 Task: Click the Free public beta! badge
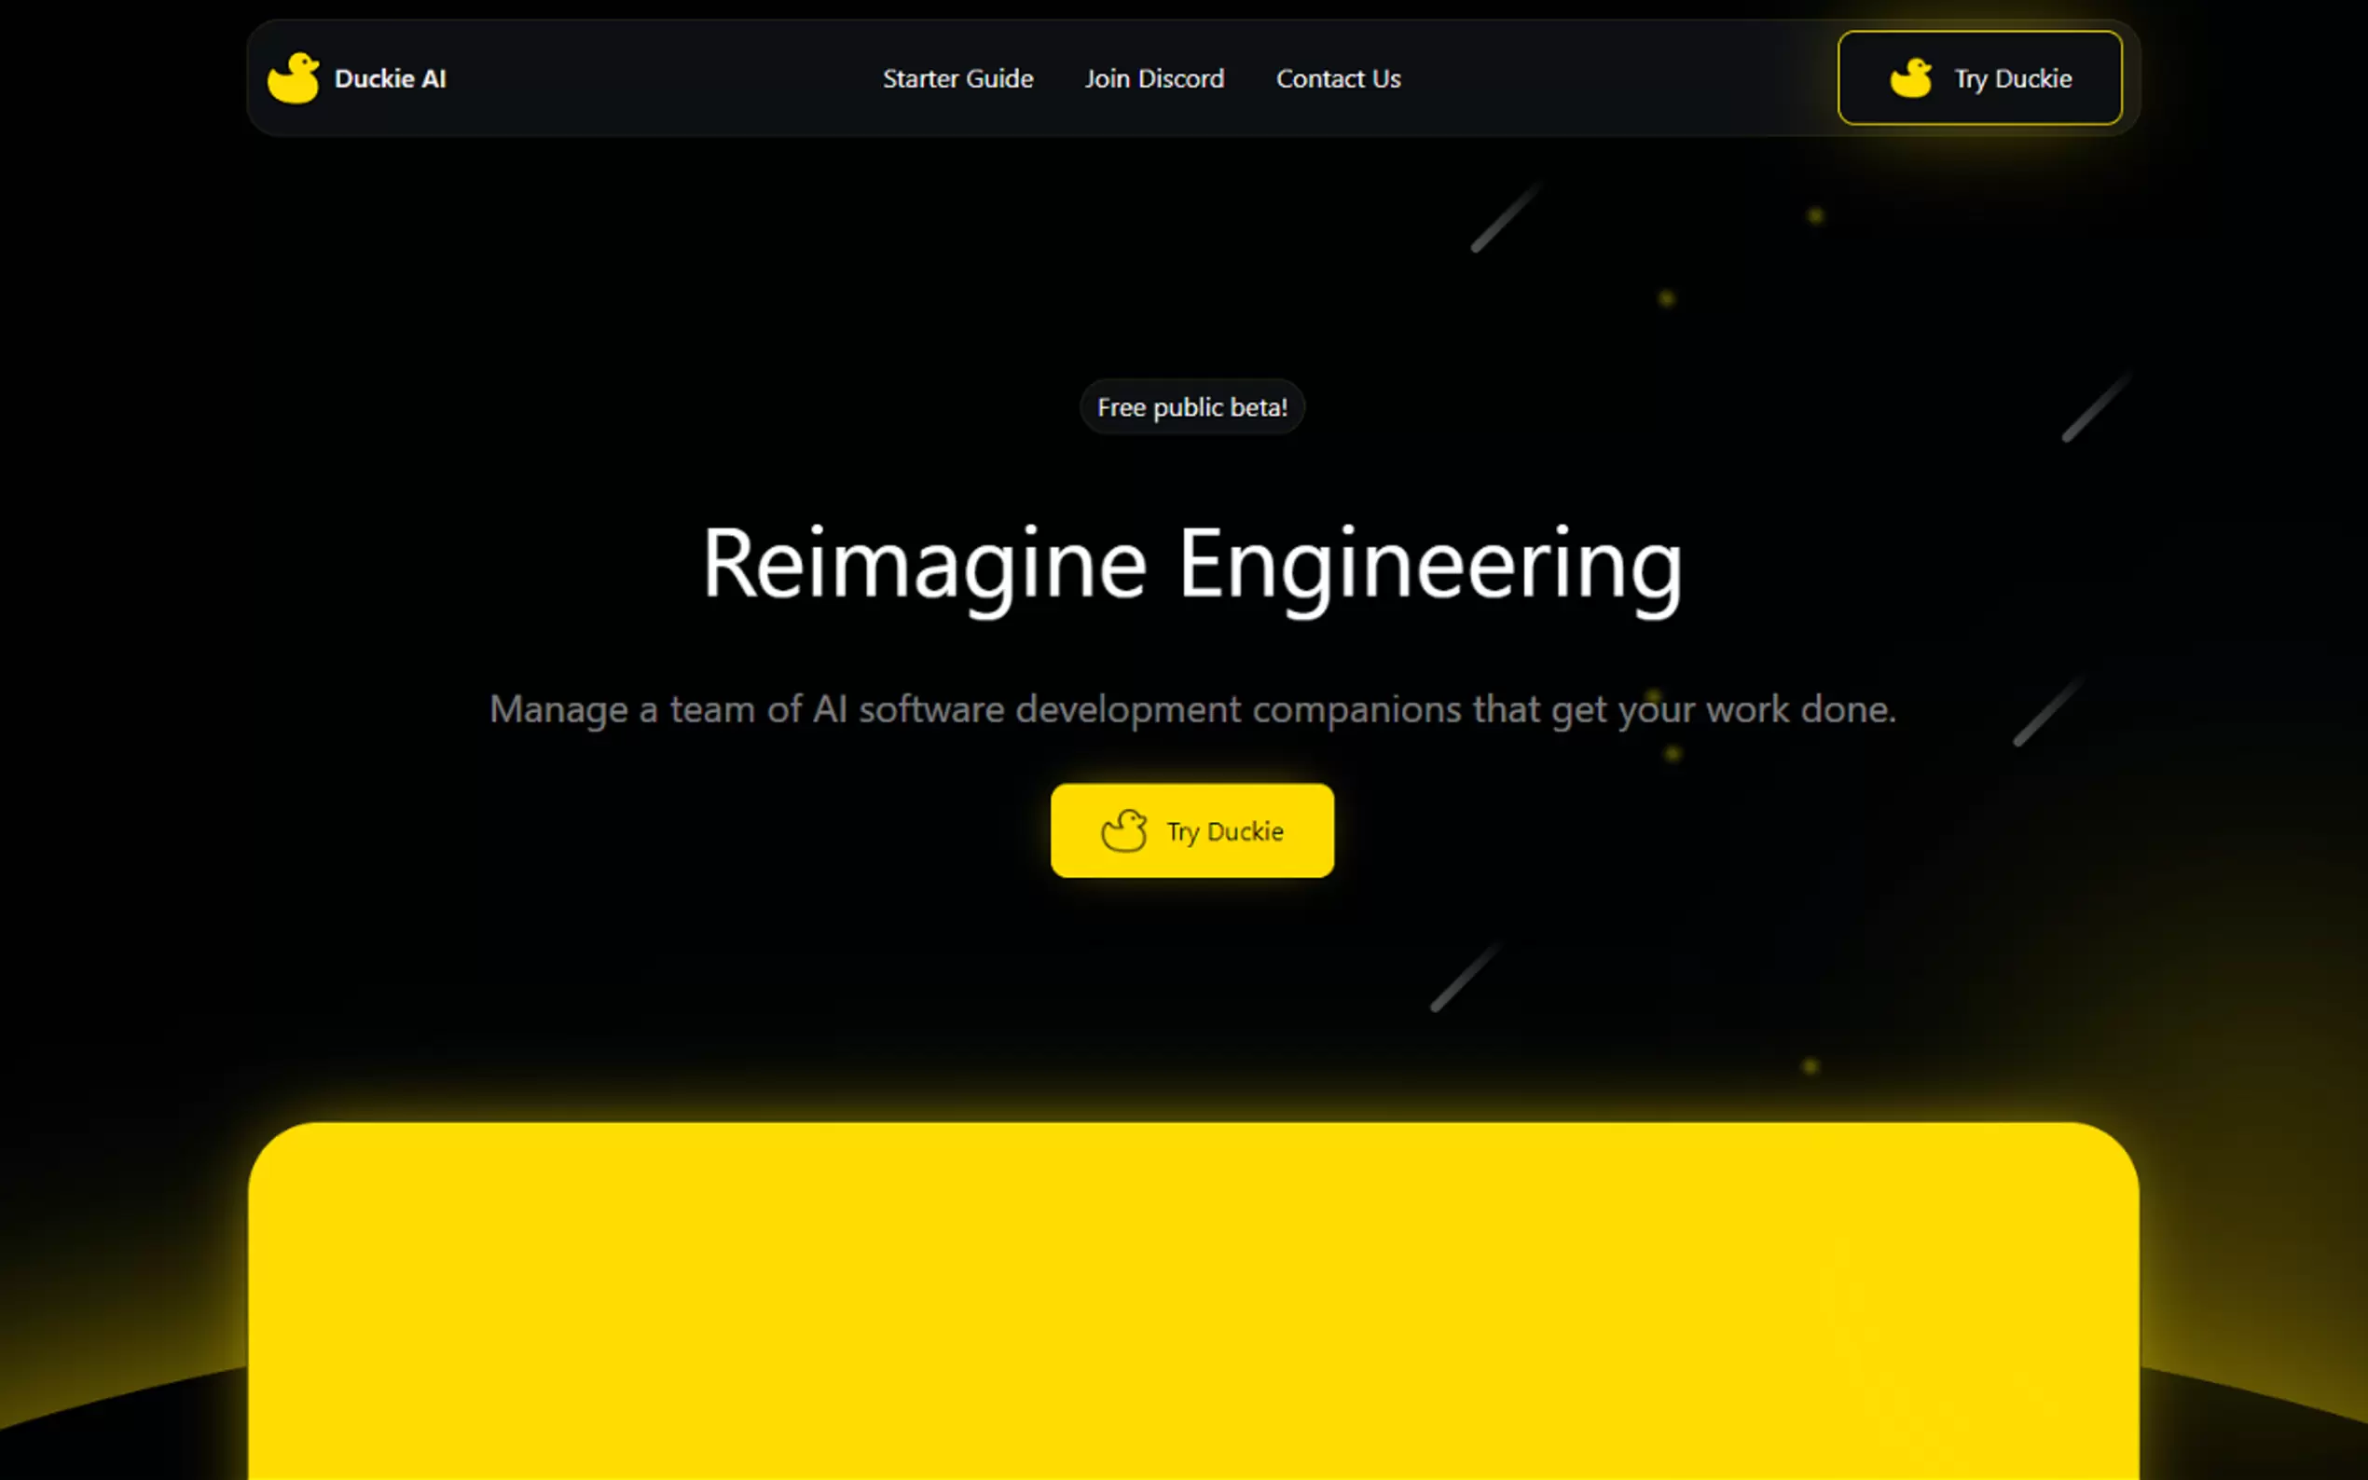click(1192, 407)
